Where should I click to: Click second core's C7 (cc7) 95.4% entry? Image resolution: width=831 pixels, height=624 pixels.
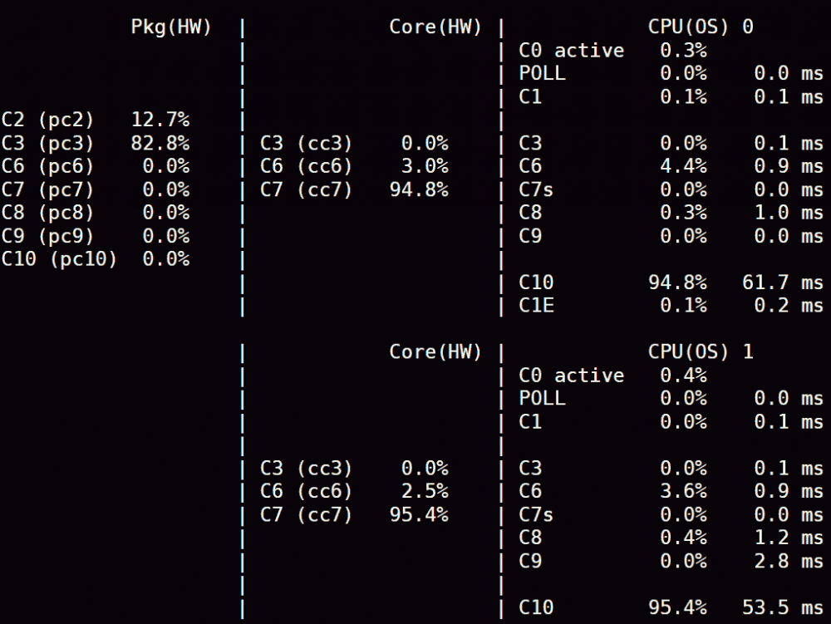354,515
